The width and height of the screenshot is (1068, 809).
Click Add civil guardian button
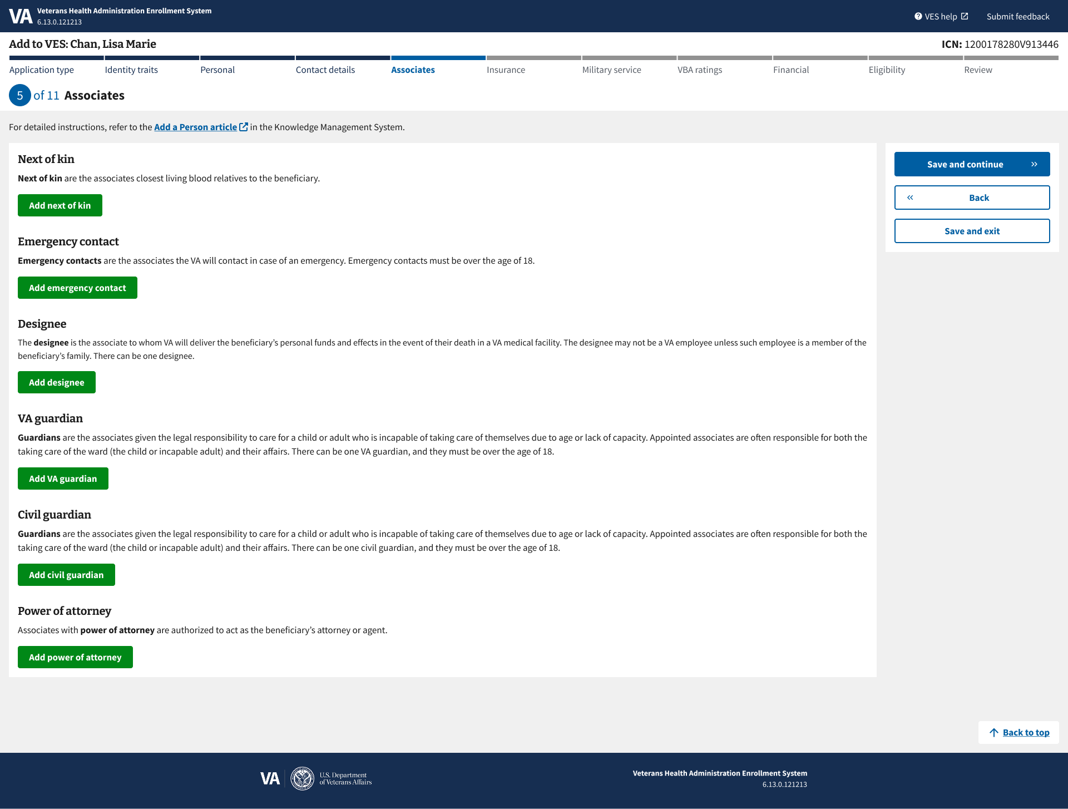pyautogui.click(x=66, y=575)
